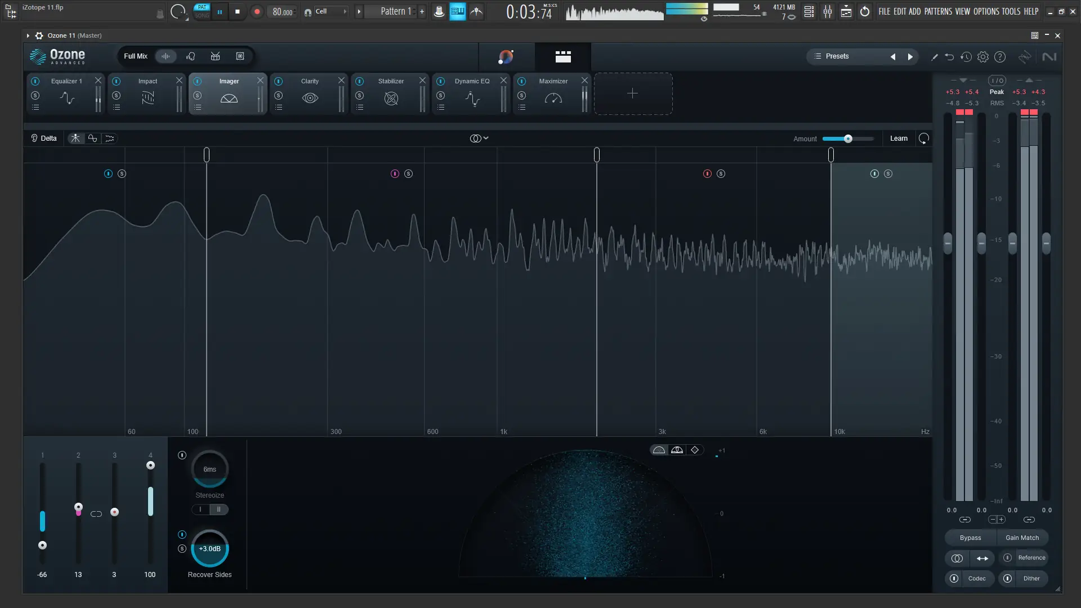
Task: Open the Ozone history list
Action: [966, 57]
